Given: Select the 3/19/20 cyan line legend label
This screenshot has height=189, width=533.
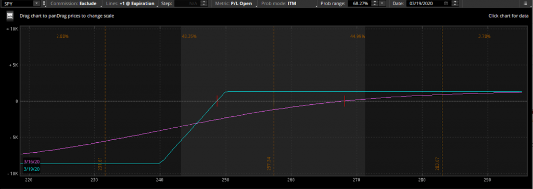Looking at the screenshot, I should click(31, 169).
